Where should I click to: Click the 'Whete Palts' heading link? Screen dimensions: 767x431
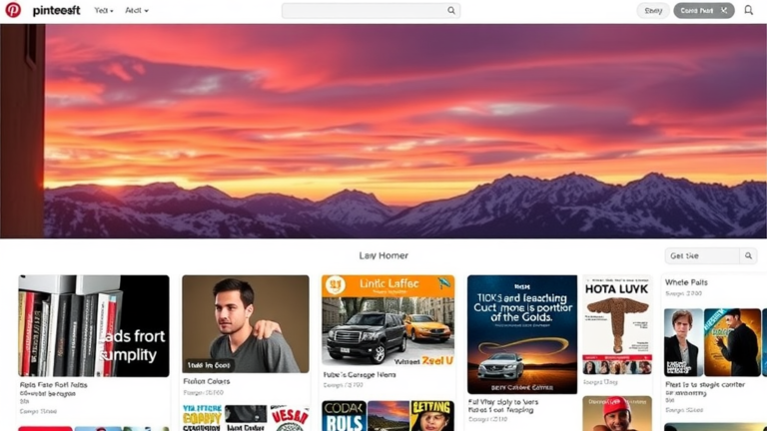coord(686,283)
